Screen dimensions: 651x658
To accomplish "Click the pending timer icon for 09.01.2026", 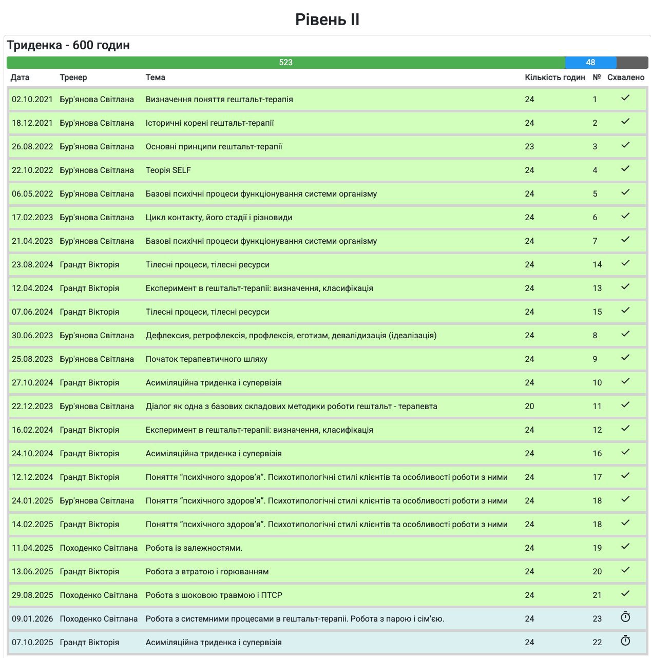I will (x=625, y=617).
